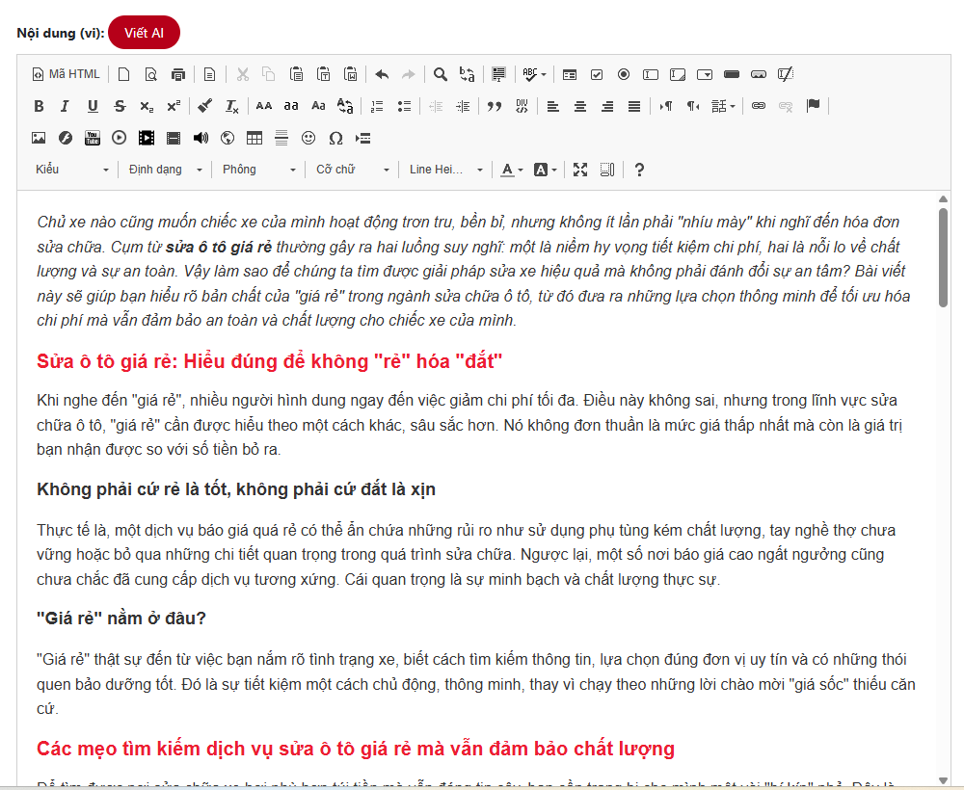
Task: Insert a checkbox form field
Action: click(597, 74)
